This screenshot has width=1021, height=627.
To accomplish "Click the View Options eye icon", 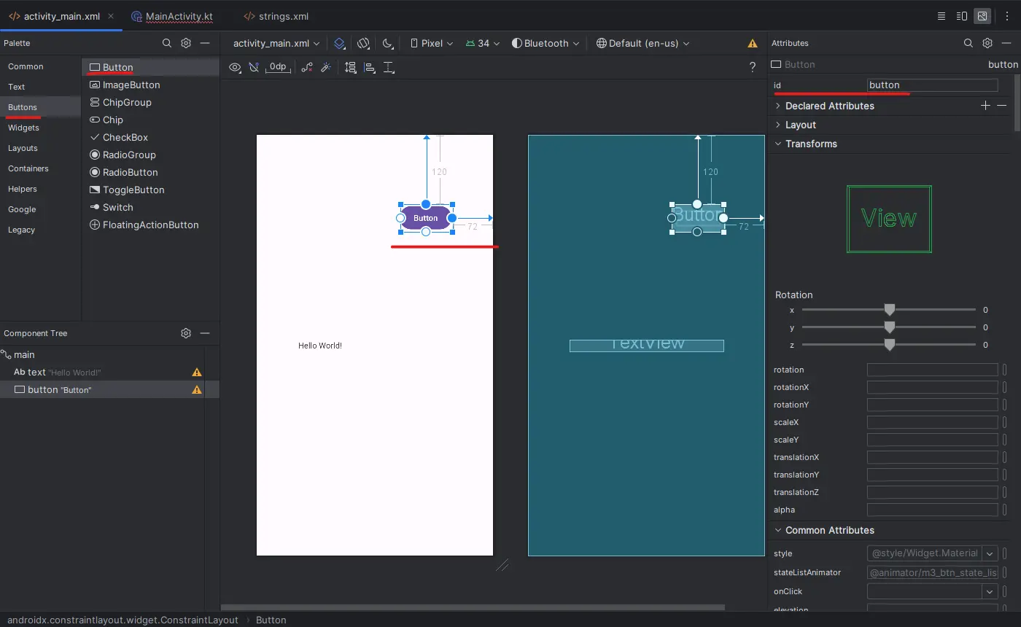I will tap(235, 67).
